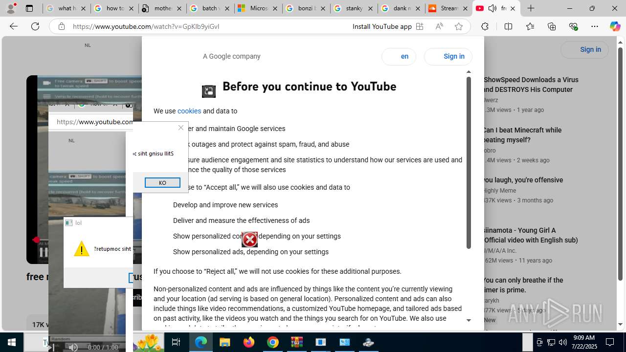
Task: Open Young Girl A official video
Action: 530,235
